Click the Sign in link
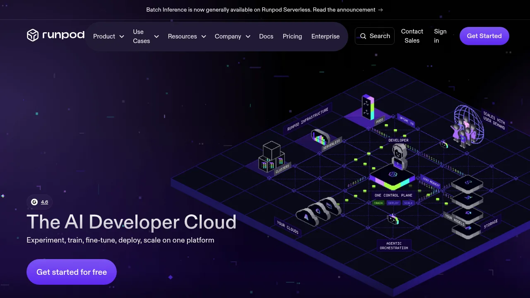The width and height of the screenshot is (530, 298). coord(440,36)
